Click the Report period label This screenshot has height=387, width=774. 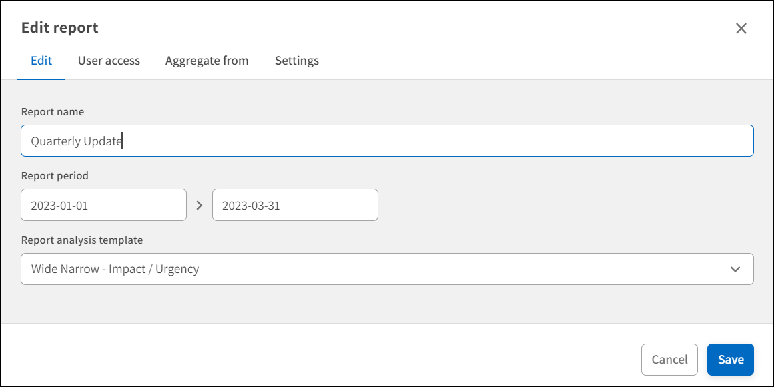[54, 175]
